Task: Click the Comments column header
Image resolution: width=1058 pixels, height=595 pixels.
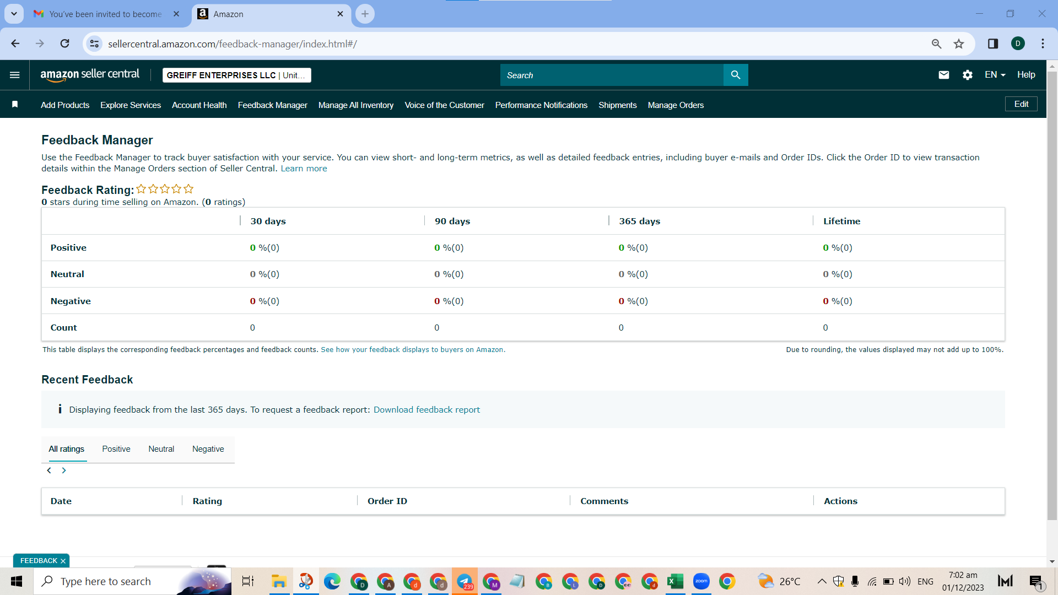Action: (604, 501)
